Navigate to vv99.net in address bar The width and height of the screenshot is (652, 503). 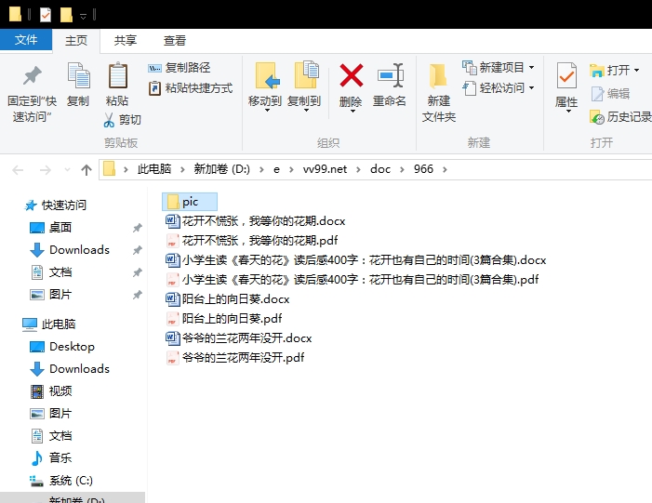point(325,169)
